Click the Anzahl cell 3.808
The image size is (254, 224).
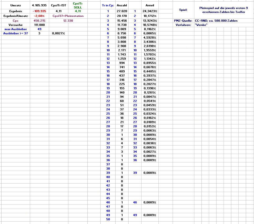tap(122, 42)
